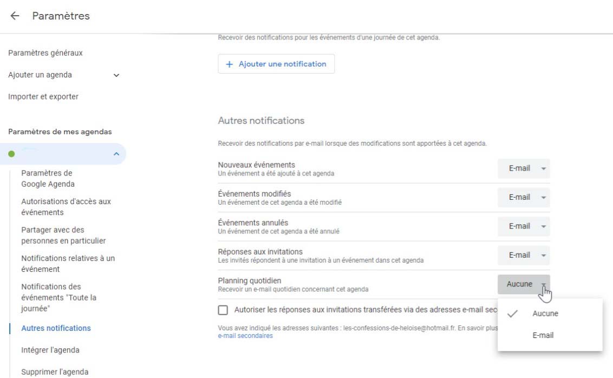The width and height of the screenshot is (613, 378).
Task: Click the green calendar color dot
Action: 11,154
